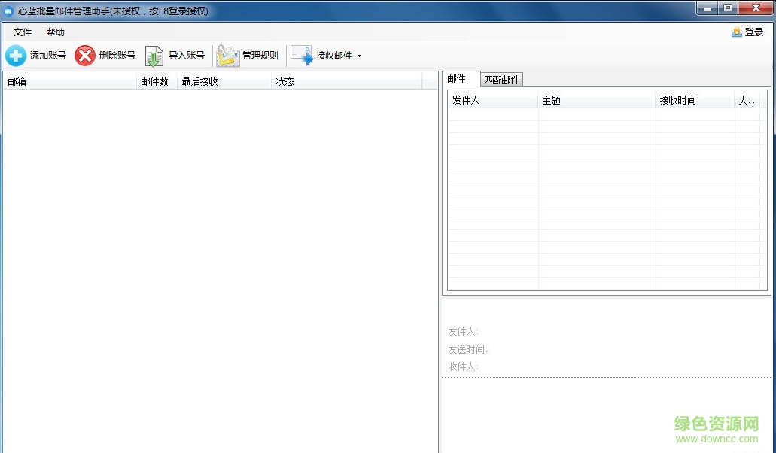
Task: Click the 接收邮件 mail-receive icon
Action: click(302, 55)
